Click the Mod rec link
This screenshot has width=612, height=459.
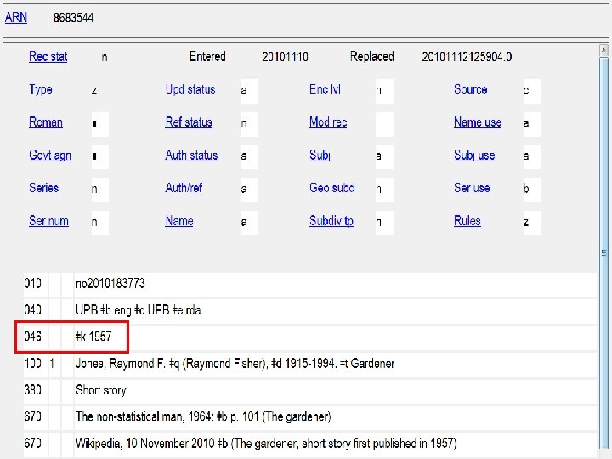click(328, 122)
